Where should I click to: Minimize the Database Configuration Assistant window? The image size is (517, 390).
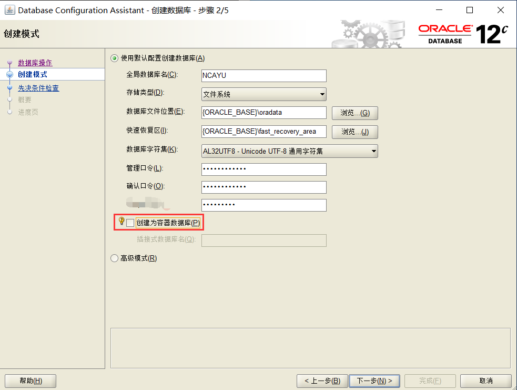439,10
